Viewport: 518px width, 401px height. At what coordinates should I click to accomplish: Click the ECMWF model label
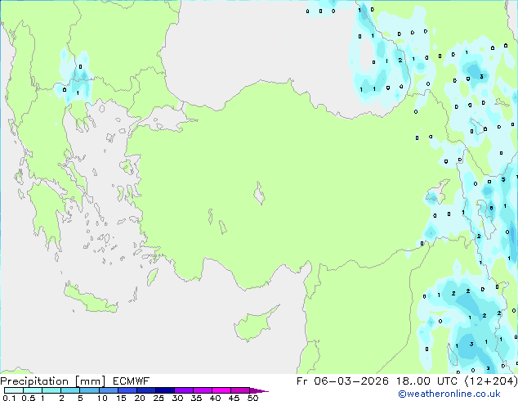click(x=132, y=381)
